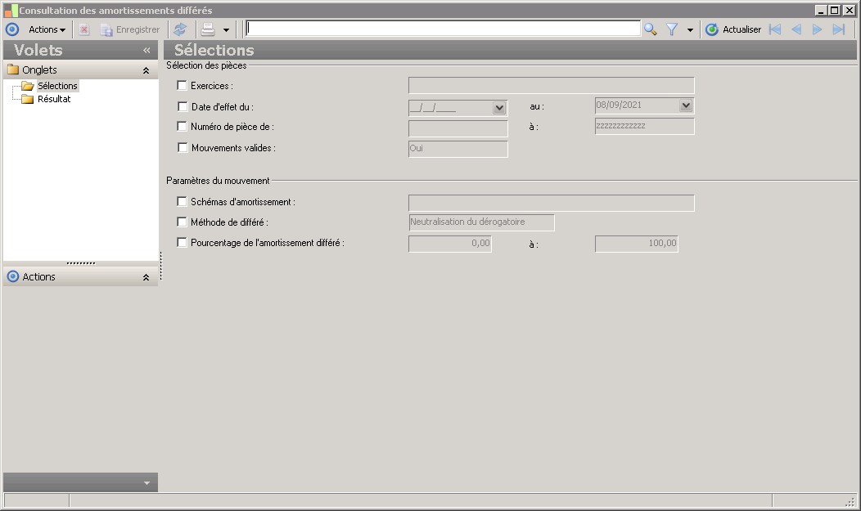The height and width of the screenshot is (511, 861).
Task: Open the end date dropdown showing 08/09/2021
Action: [x=686, y=105]
